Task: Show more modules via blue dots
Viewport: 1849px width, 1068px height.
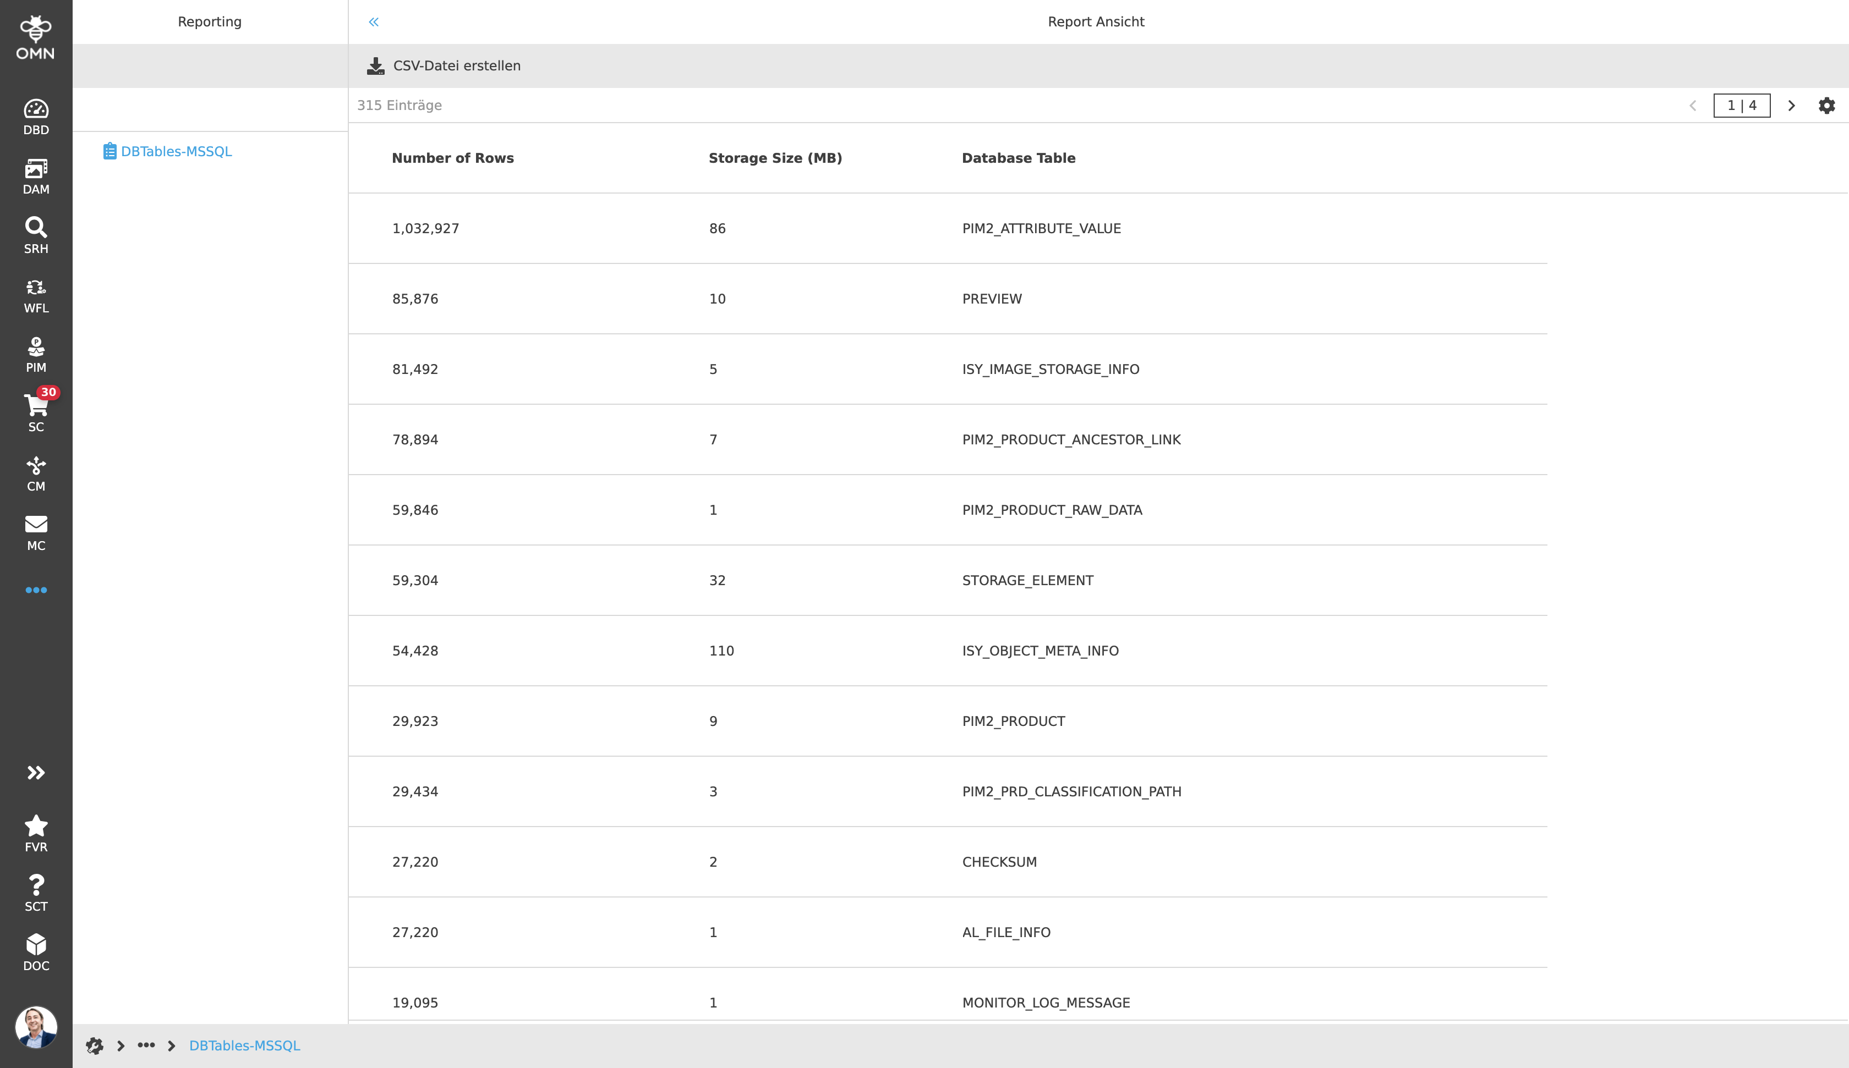Action: [x=36, y=590]
